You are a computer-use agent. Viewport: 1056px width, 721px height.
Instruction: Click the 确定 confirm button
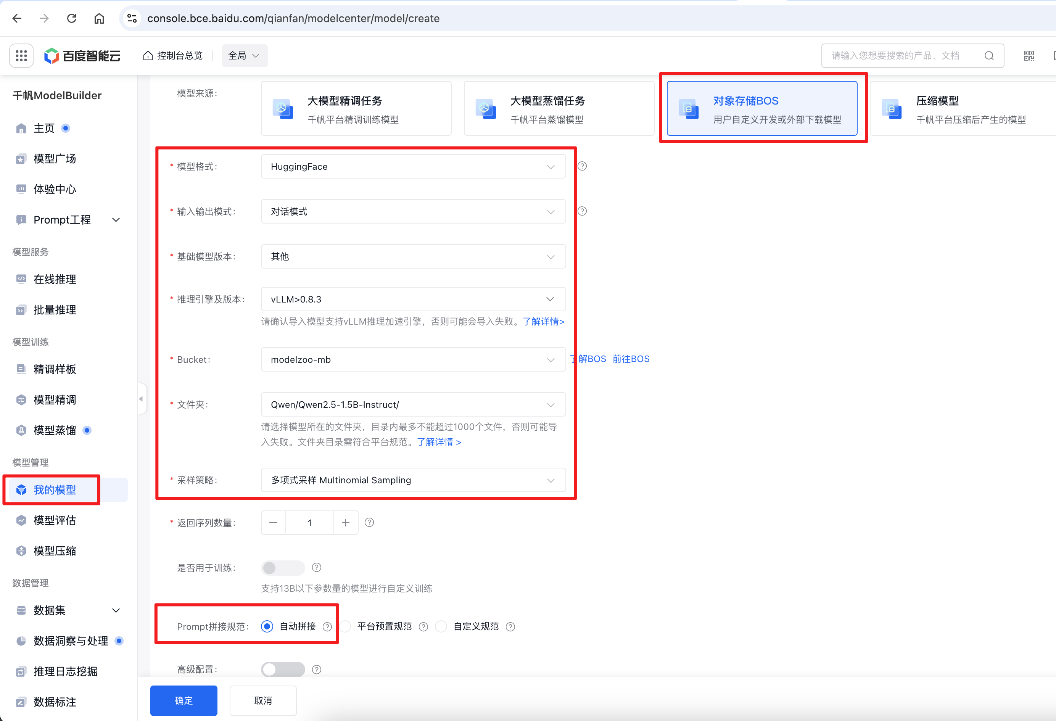184,700
